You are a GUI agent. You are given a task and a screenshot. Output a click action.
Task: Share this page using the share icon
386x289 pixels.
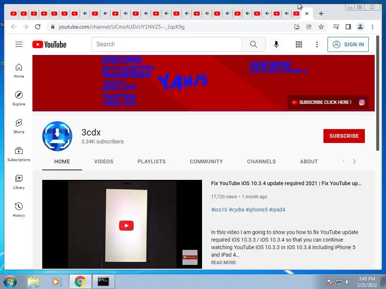tap(309, 27)
